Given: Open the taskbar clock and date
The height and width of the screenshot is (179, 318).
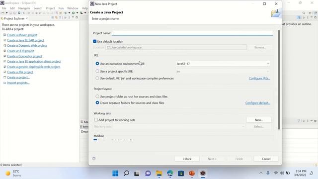Looking at the screenshot, I should coord(300,173).
